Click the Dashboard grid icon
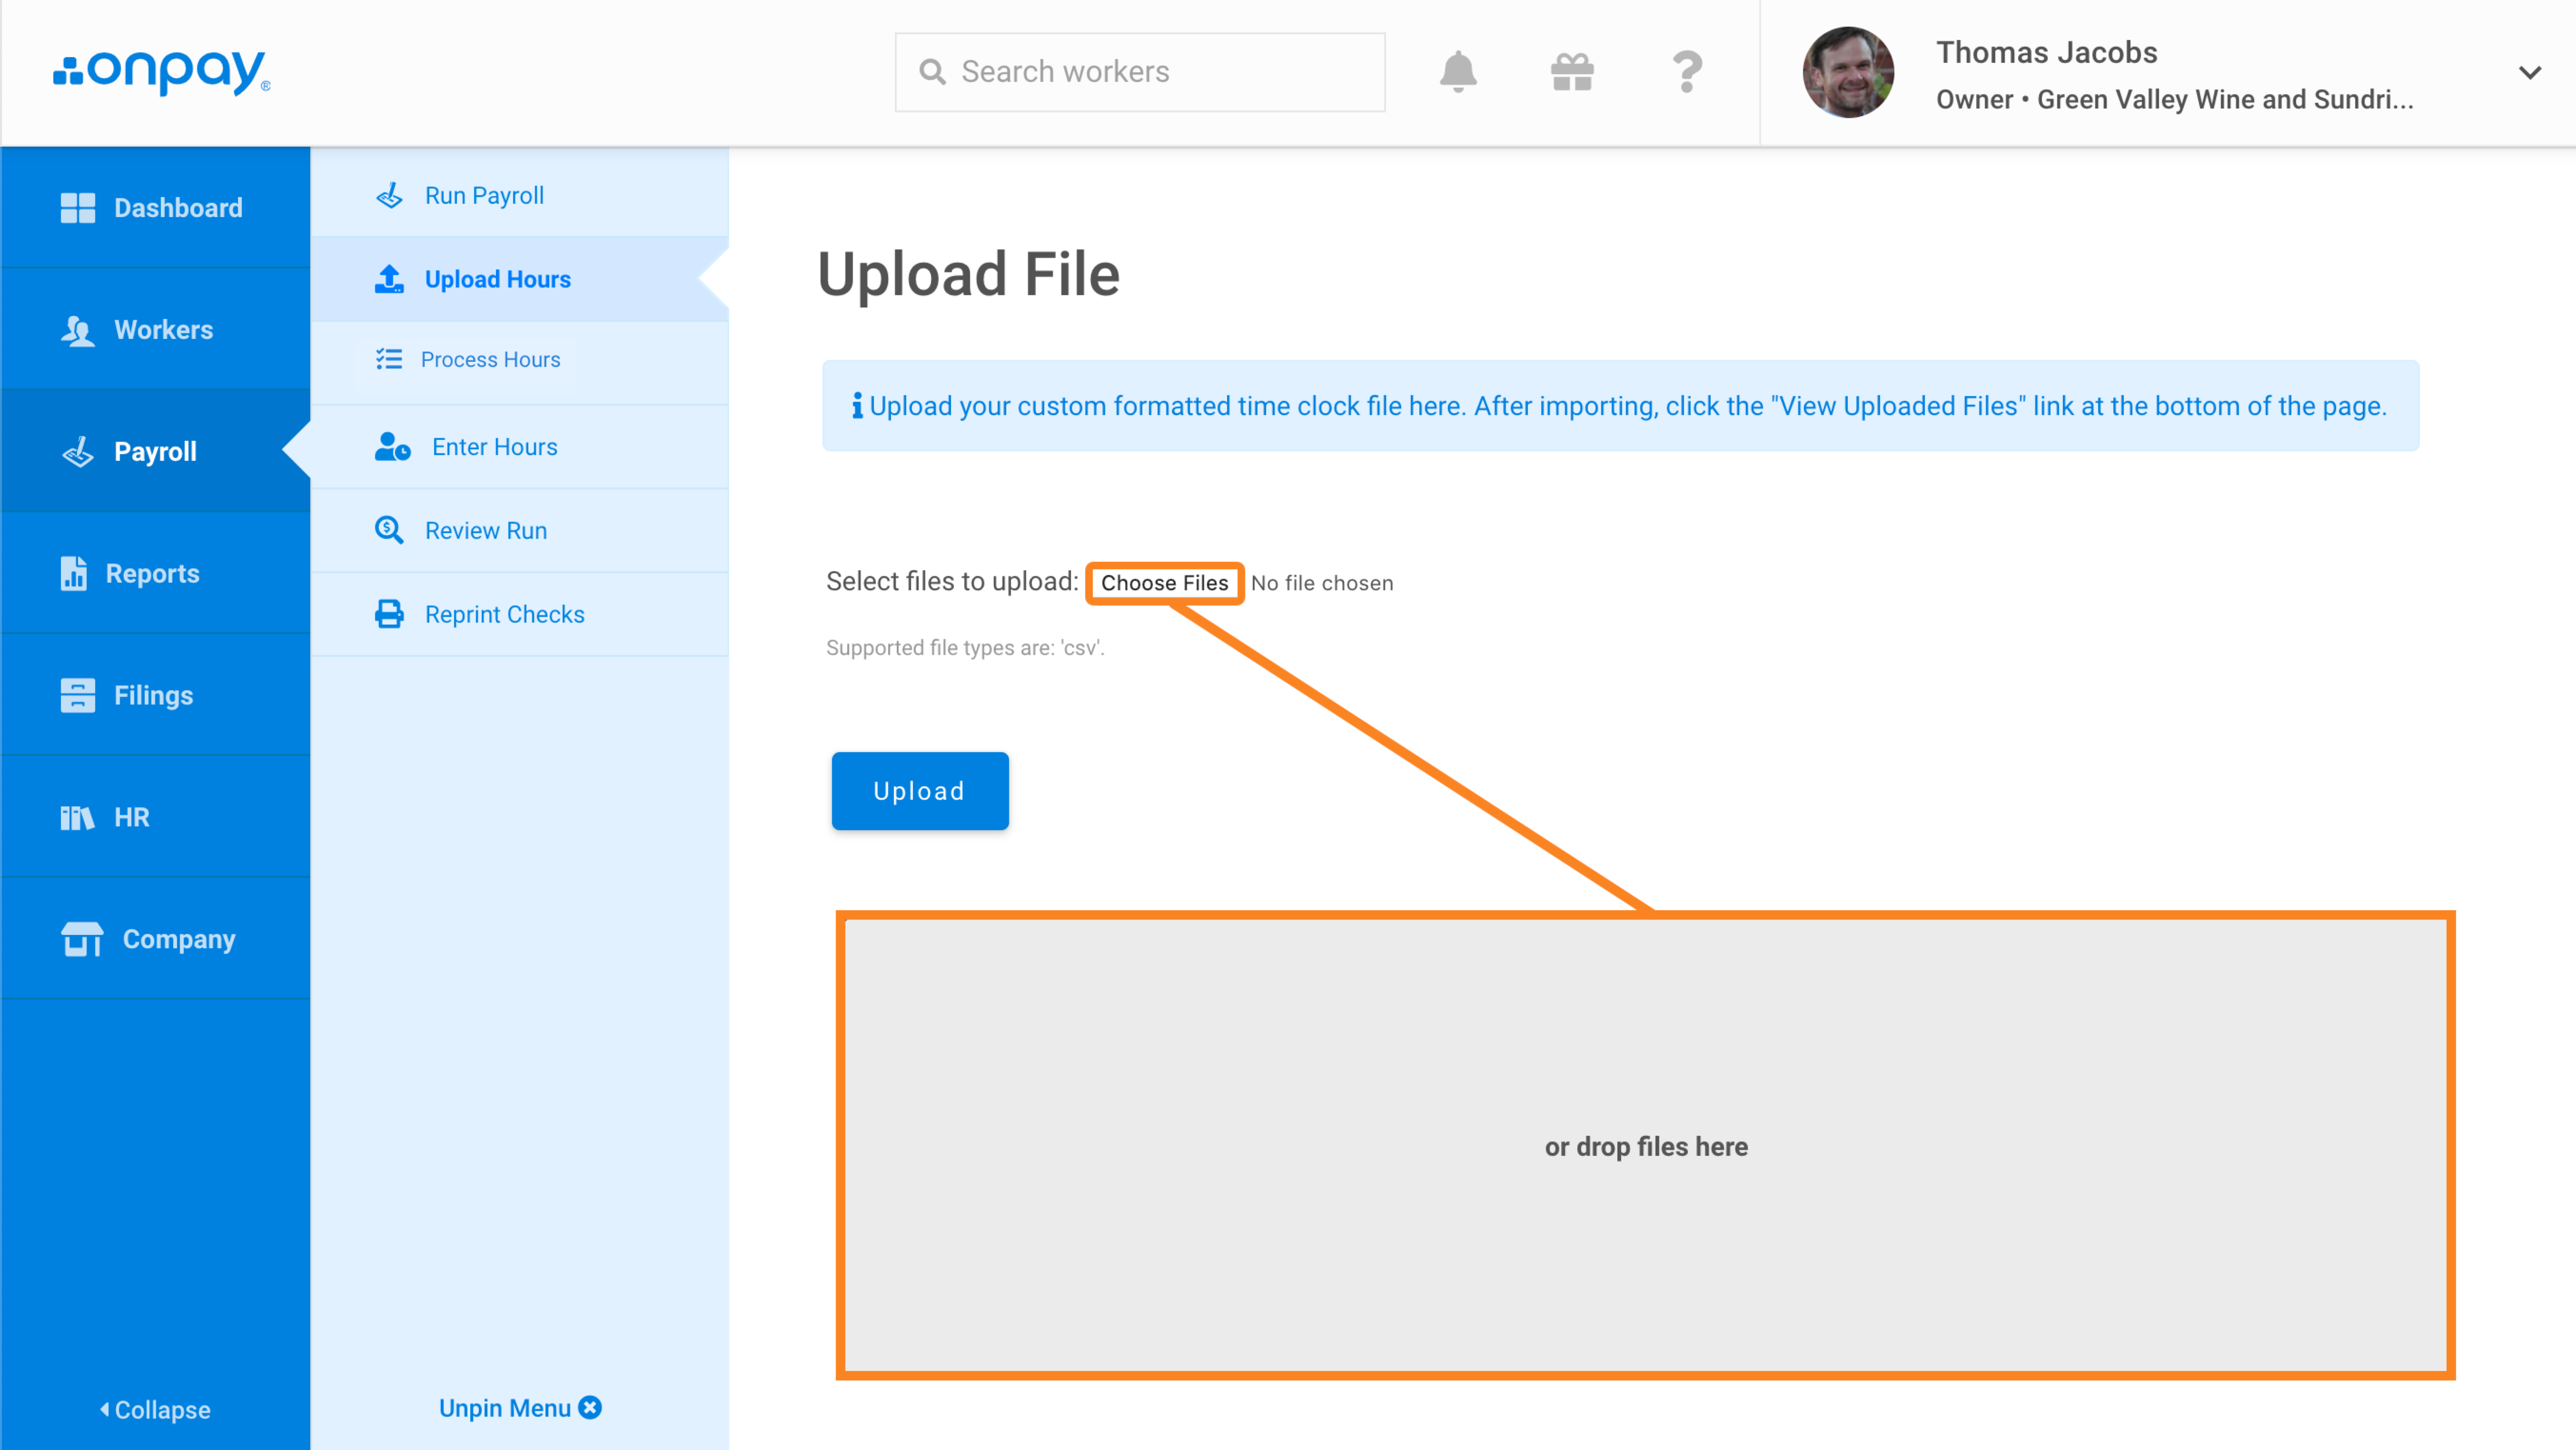Screen dimensions: 2576x1450 (77, 208)
